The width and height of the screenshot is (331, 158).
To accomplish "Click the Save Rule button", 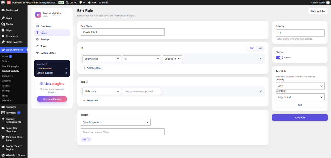I will pyautogui.click(x=300, y=118).
